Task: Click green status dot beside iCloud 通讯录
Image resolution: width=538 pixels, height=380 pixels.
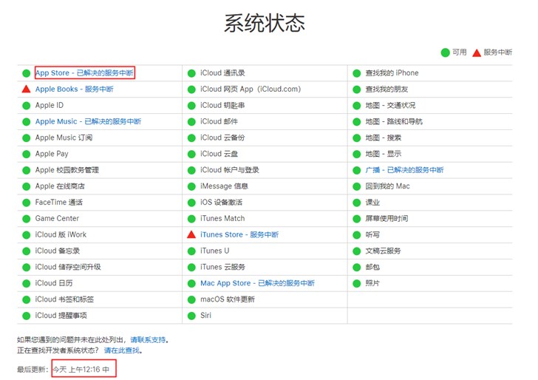Action: (191, 73)
